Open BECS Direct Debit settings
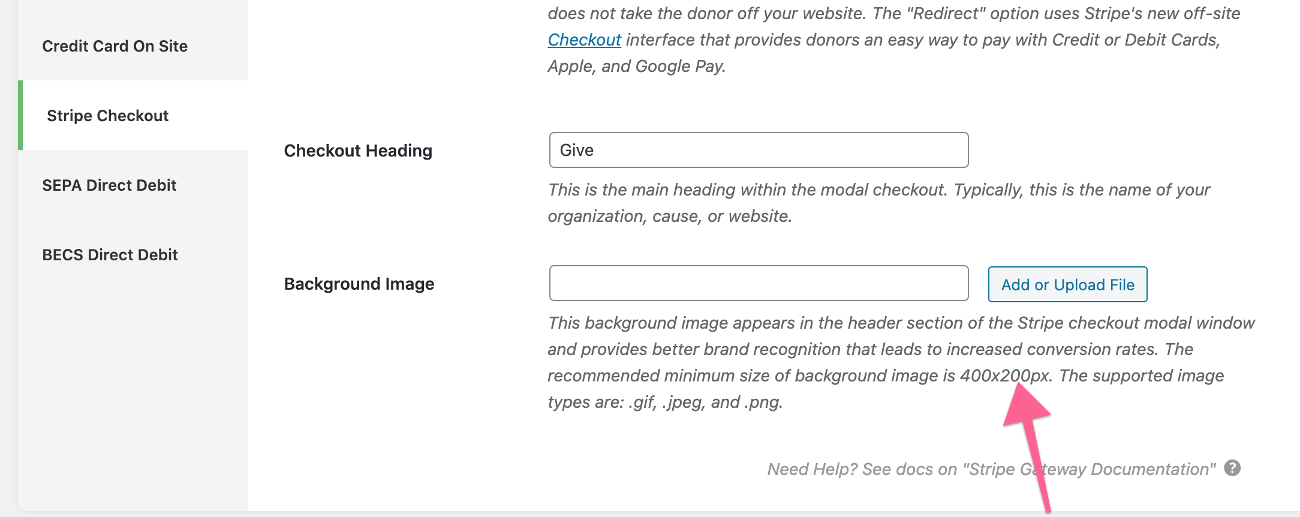 [x=110, y=254]
